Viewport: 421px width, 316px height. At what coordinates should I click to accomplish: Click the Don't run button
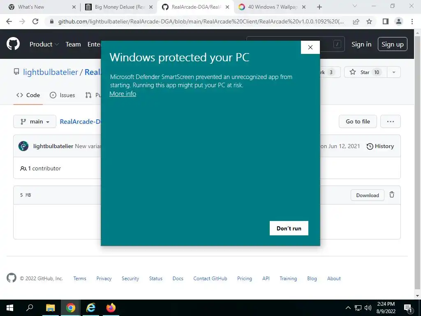[289, 228]
